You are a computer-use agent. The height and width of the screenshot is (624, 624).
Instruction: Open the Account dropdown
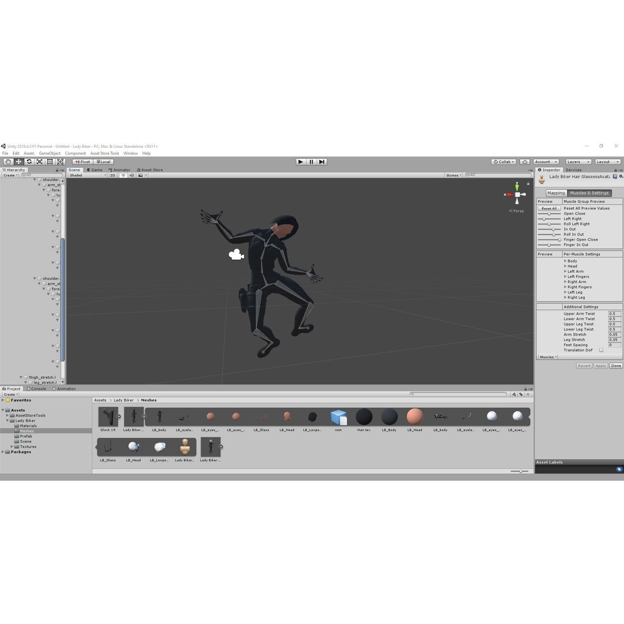tap(546, 162)
